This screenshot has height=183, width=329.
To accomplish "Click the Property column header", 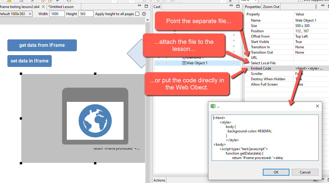I will (253, 14).
